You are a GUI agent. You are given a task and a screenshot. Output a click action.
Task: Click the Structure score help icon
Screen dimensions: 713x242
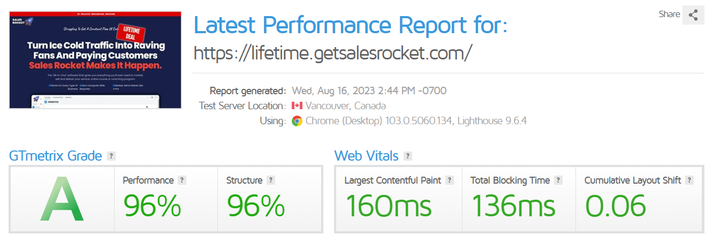[x=271, y=180]
